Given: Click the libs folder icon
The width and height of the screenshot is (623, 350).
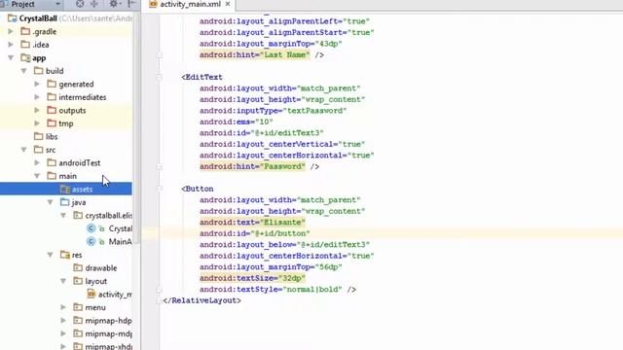Looking at the screenshot, I should [x=39, y=136].
